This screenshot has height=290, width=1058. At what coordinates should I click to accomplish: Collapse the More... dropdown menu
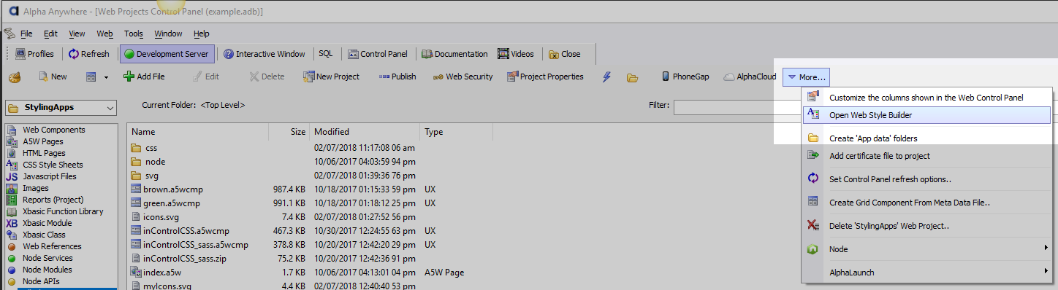806,77
